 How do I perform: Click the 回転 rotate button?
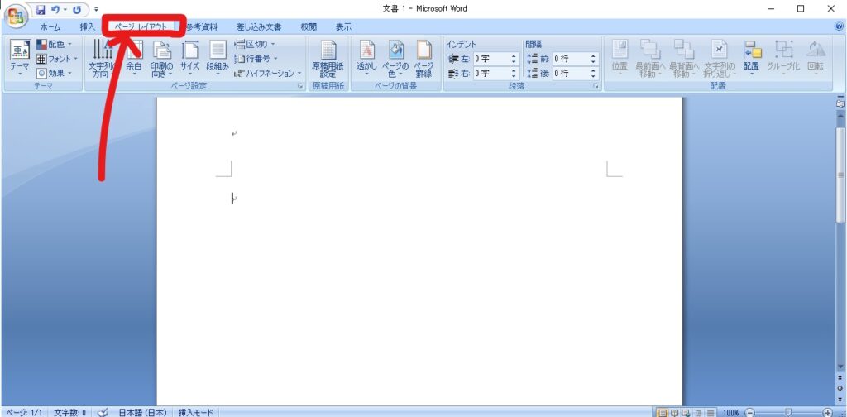coord(816,59)
